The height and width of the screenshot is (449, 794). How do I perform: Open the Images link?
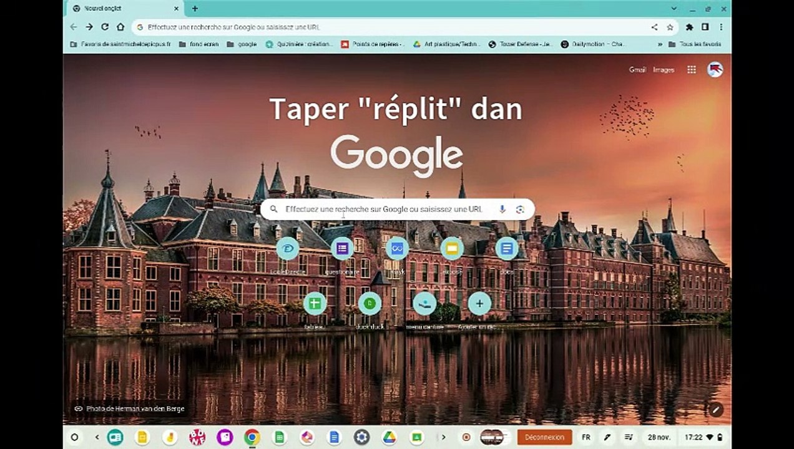[x=664, y=70]
